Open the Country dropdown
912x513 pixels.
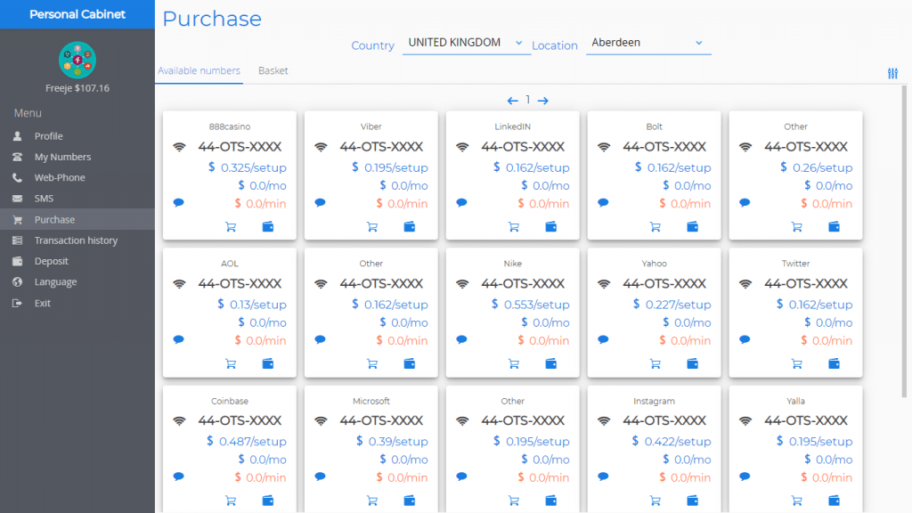(466, 43)
